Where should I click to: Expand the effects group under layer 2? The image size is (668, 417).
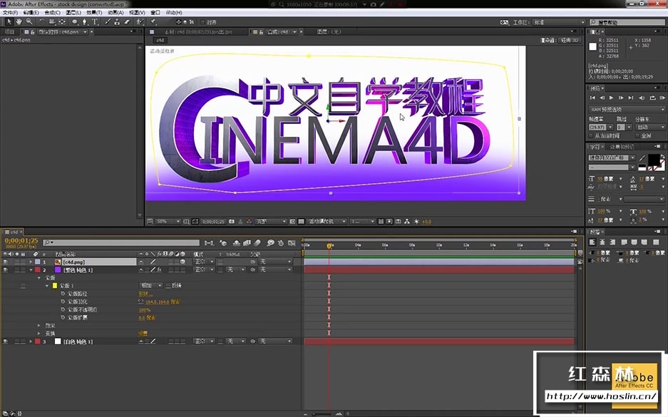(x=38, y=326)
